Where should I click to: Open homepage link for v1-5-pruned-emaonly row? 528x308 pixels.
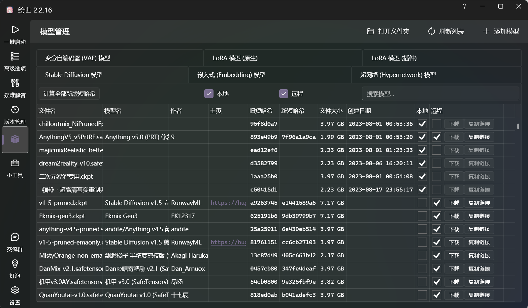(x=228, y=242)
